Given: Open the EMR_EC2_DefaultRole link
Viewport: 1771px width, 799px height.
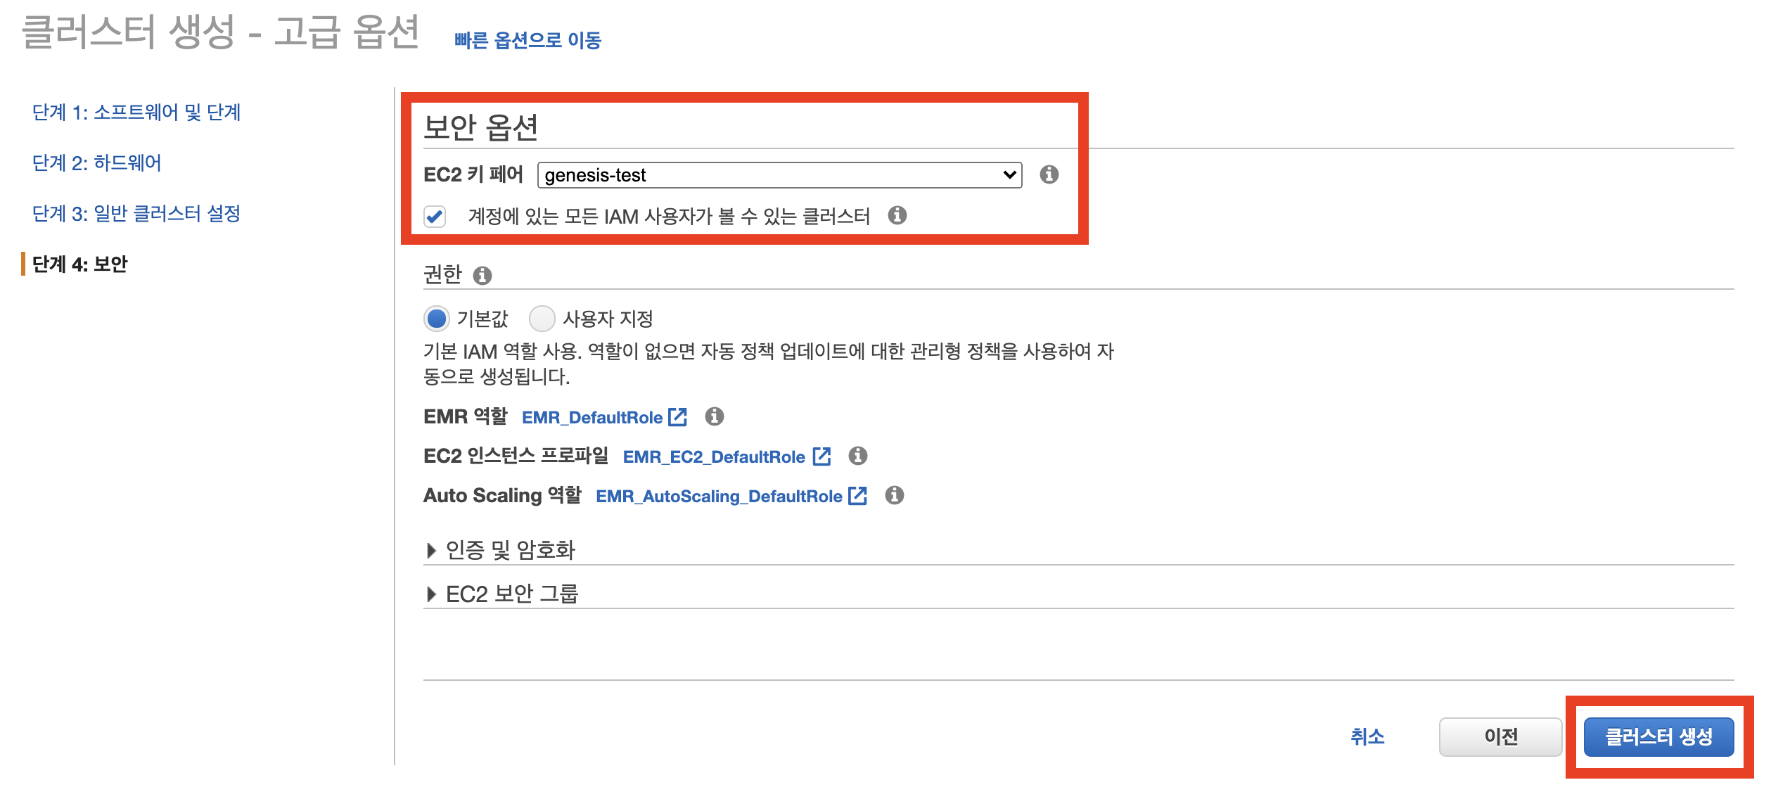Looking at the screenshot, I should (x=713, y=457).
